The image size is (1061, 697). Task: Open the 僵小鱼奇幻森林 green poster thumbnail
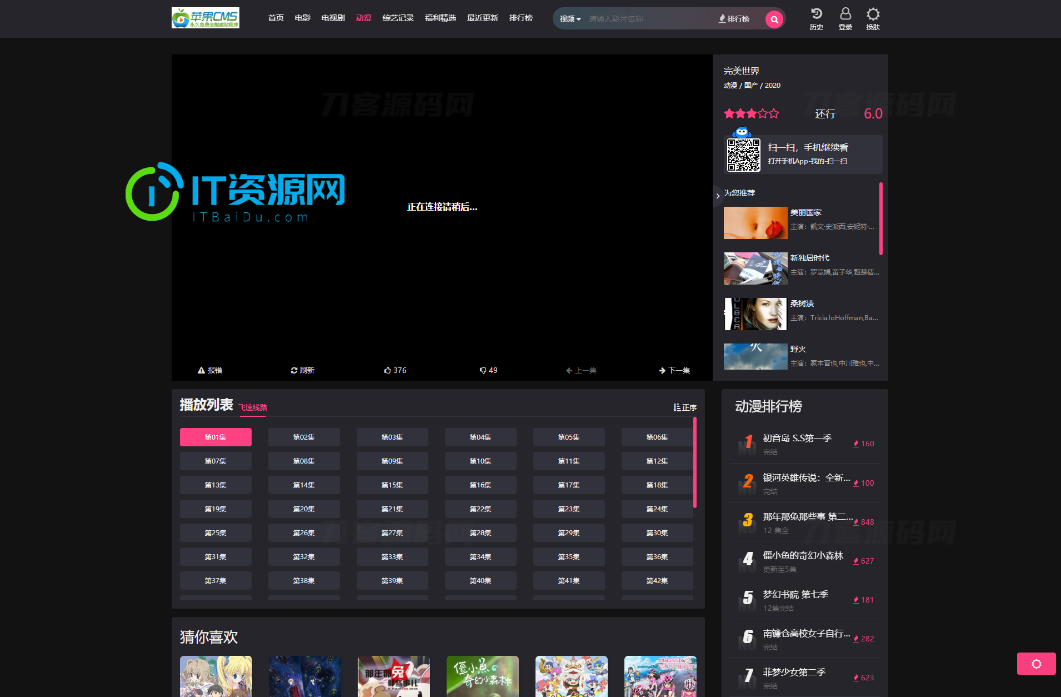click(483, 676)
